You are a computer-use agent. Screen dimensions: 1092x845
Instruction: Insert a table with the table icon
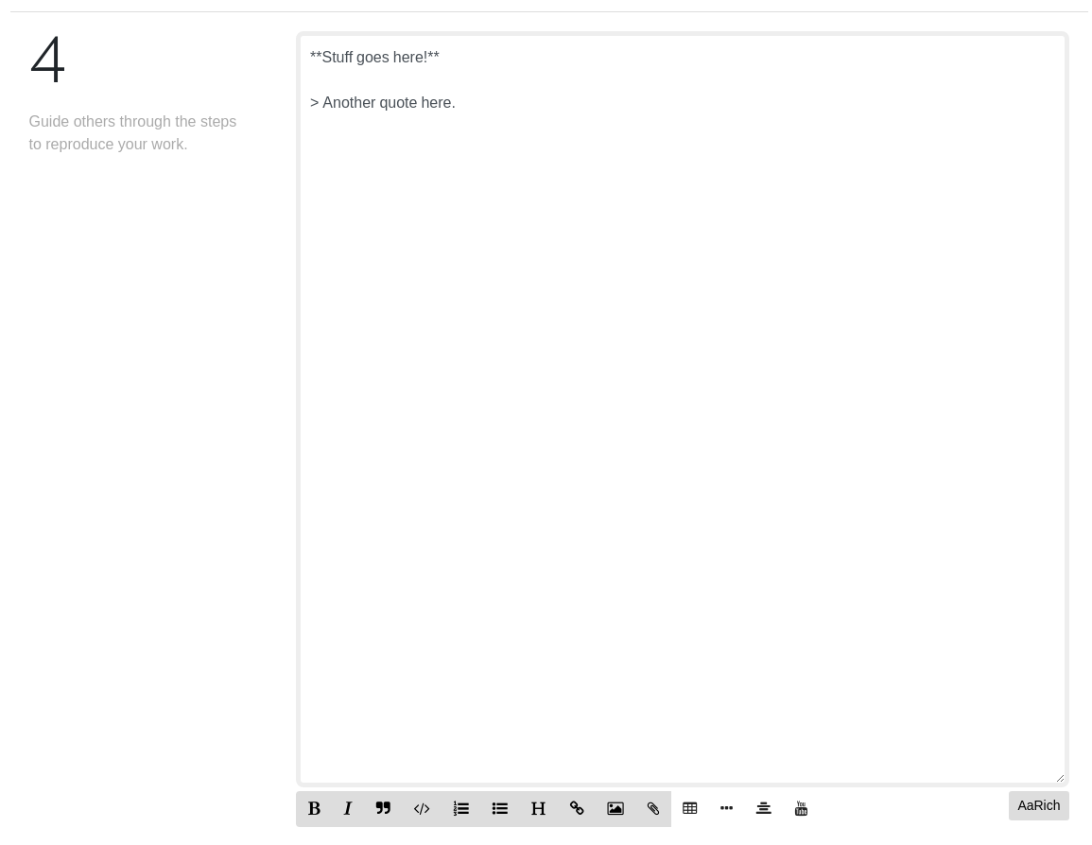tap(689, 808)
